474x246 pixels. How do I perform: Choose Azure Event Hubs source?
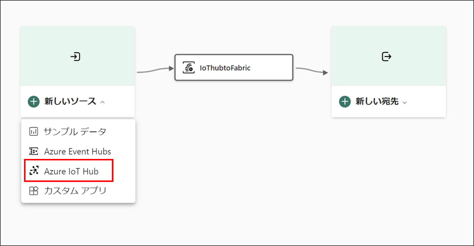[78, 151]
